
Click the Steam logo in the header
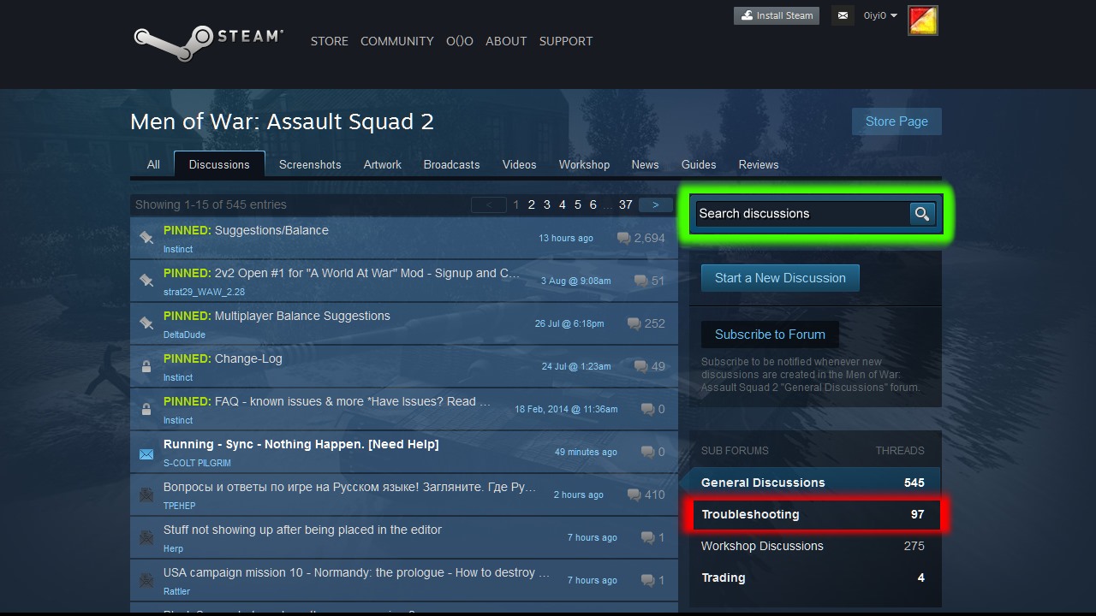tap(208, 41)
